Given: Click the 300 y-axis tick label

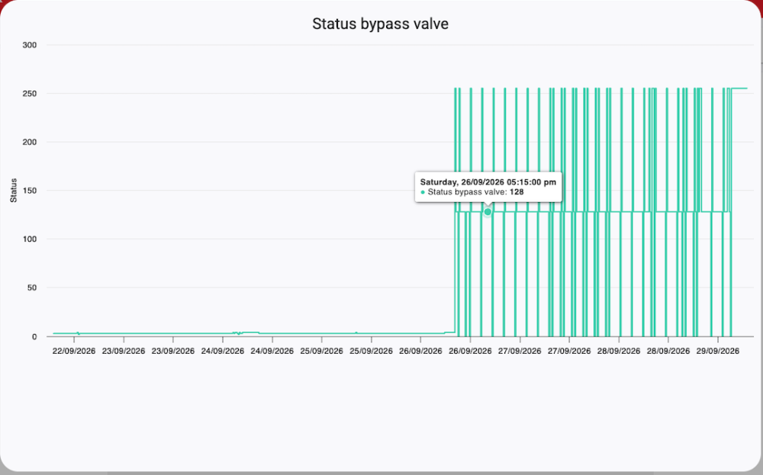Looking at the screenshot, I should pos(30,45).
